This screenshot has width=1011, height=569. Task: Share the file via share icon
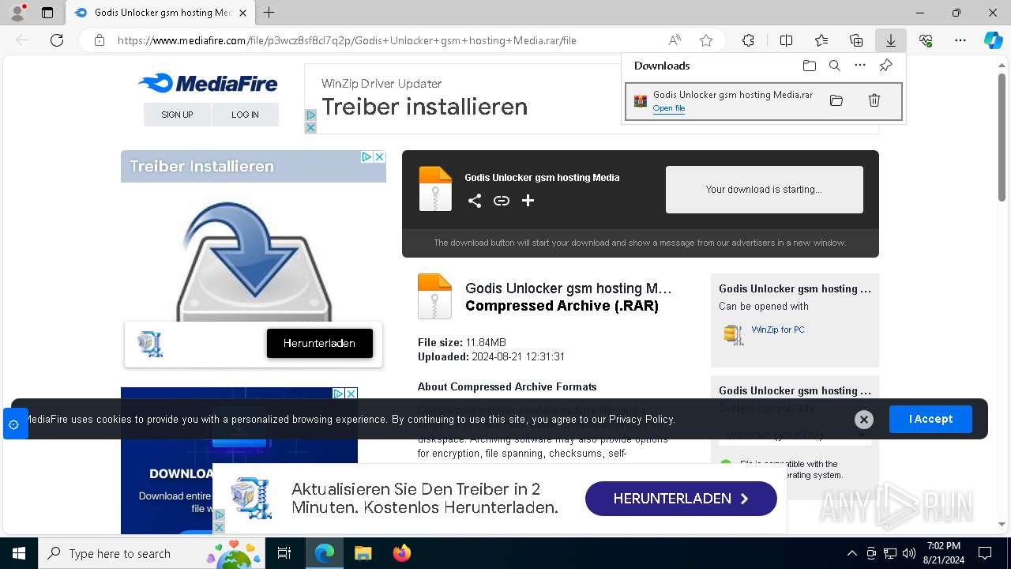[x=475, y=201]
